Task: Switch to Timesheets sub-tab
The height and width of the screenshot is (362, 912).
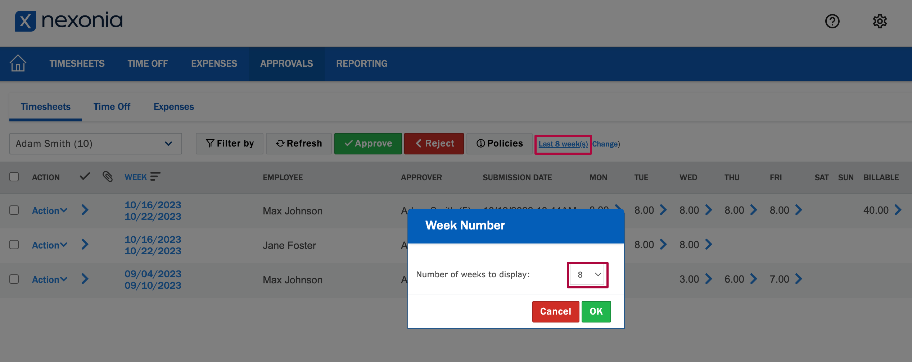Action: [x=46, y=107]
